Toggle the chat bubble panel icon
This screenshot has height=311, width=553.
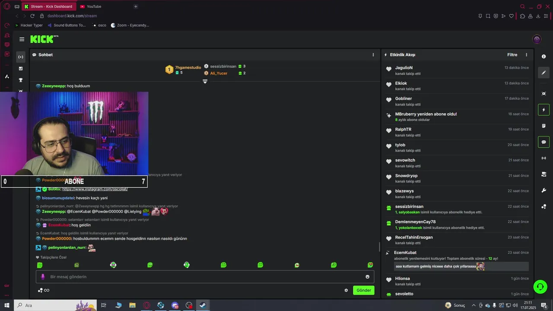[543, 142]
